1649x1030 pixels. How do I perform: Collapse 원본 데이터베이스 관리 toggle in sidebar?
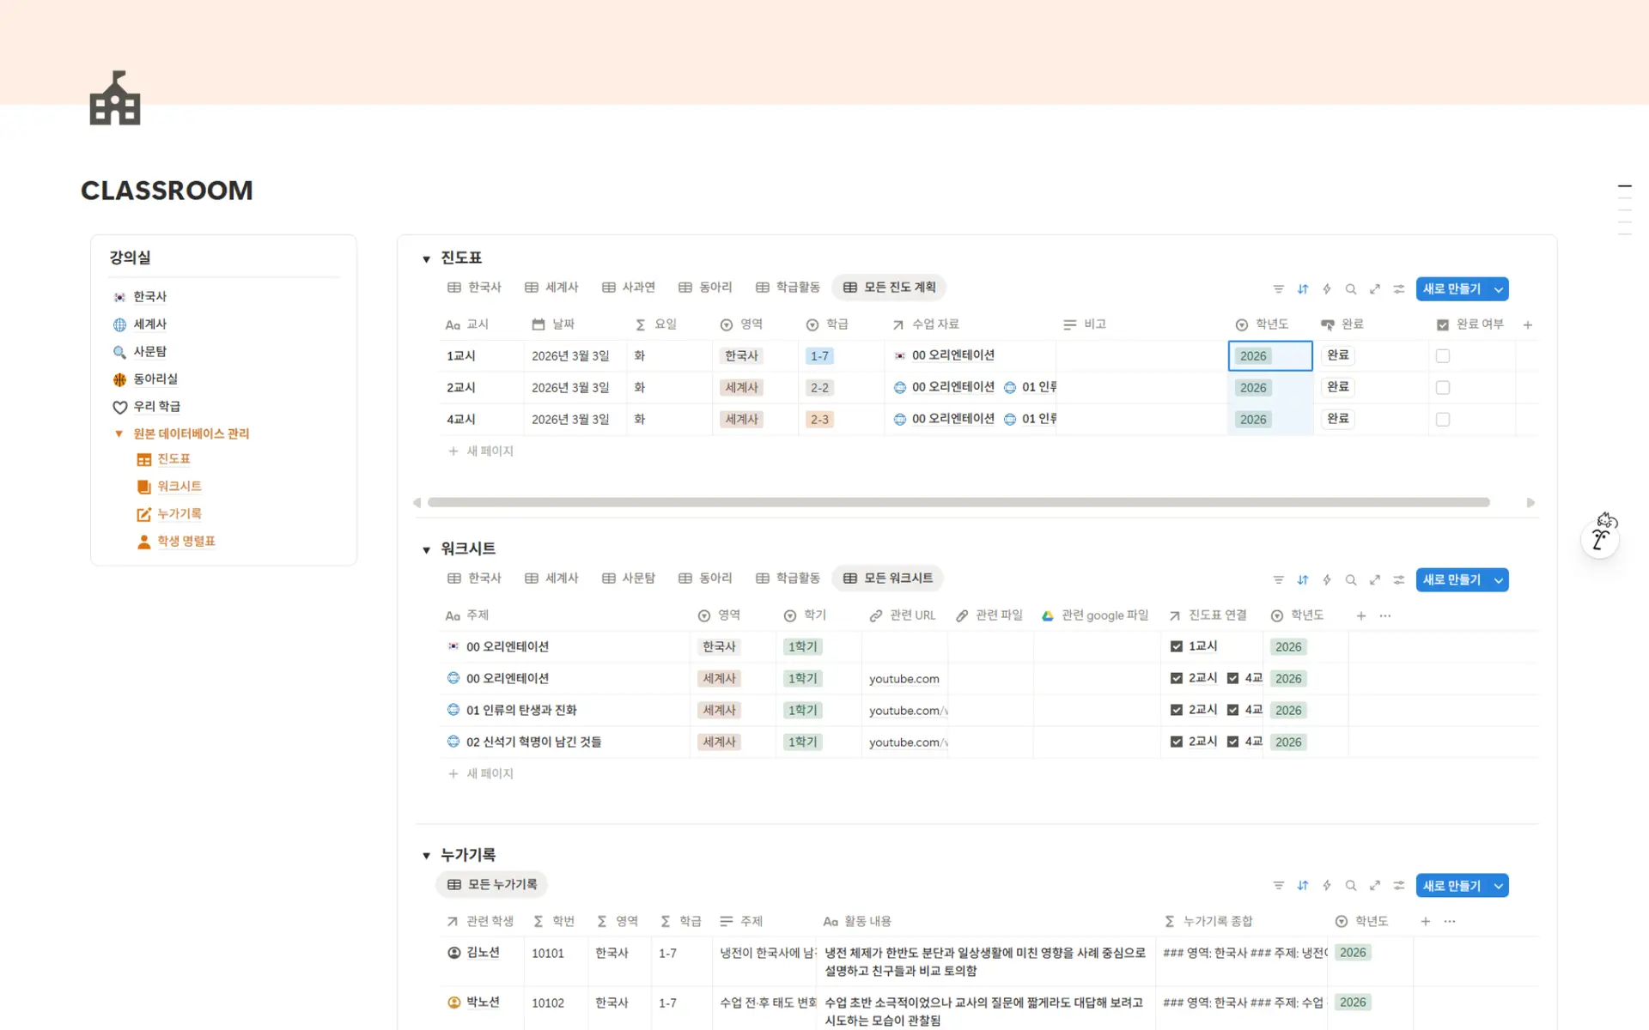point(119,433)
